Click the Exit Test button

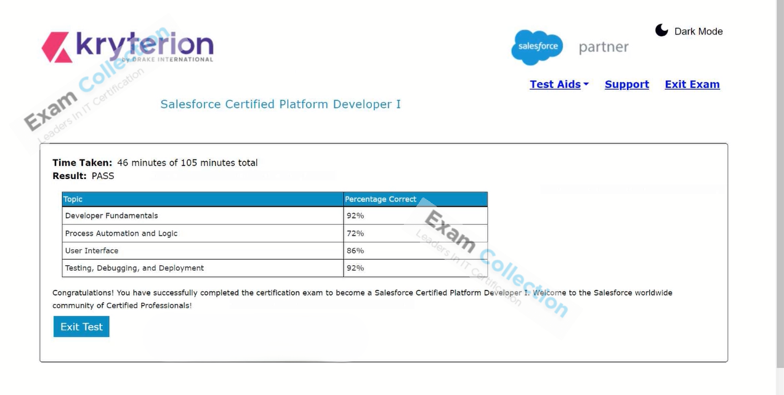[81, 327]
